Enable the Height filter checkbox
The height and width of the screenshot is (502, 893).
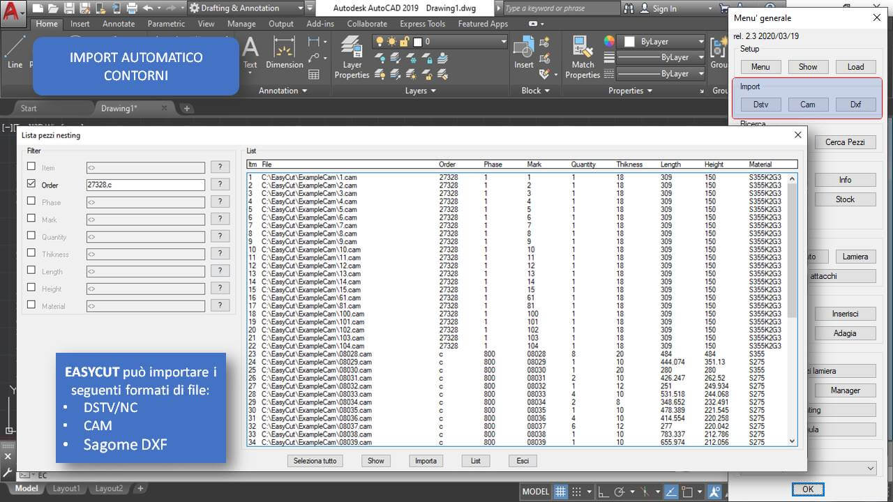31,287
